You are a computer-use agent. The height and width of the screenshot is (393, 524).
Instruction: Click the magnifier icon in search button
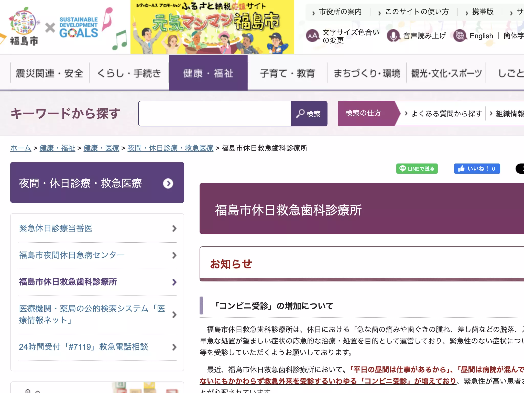(300, 114)
